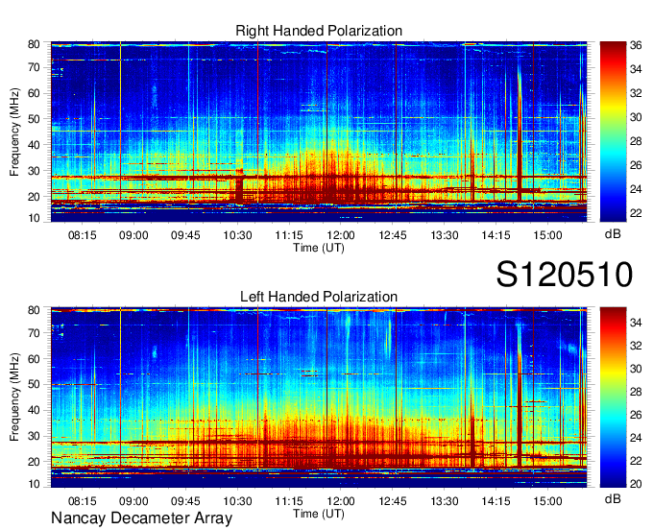Click 10:30 tick on Right Handed time axis
This screenshot has width=653, height=530.
click(x=237, y=235)
